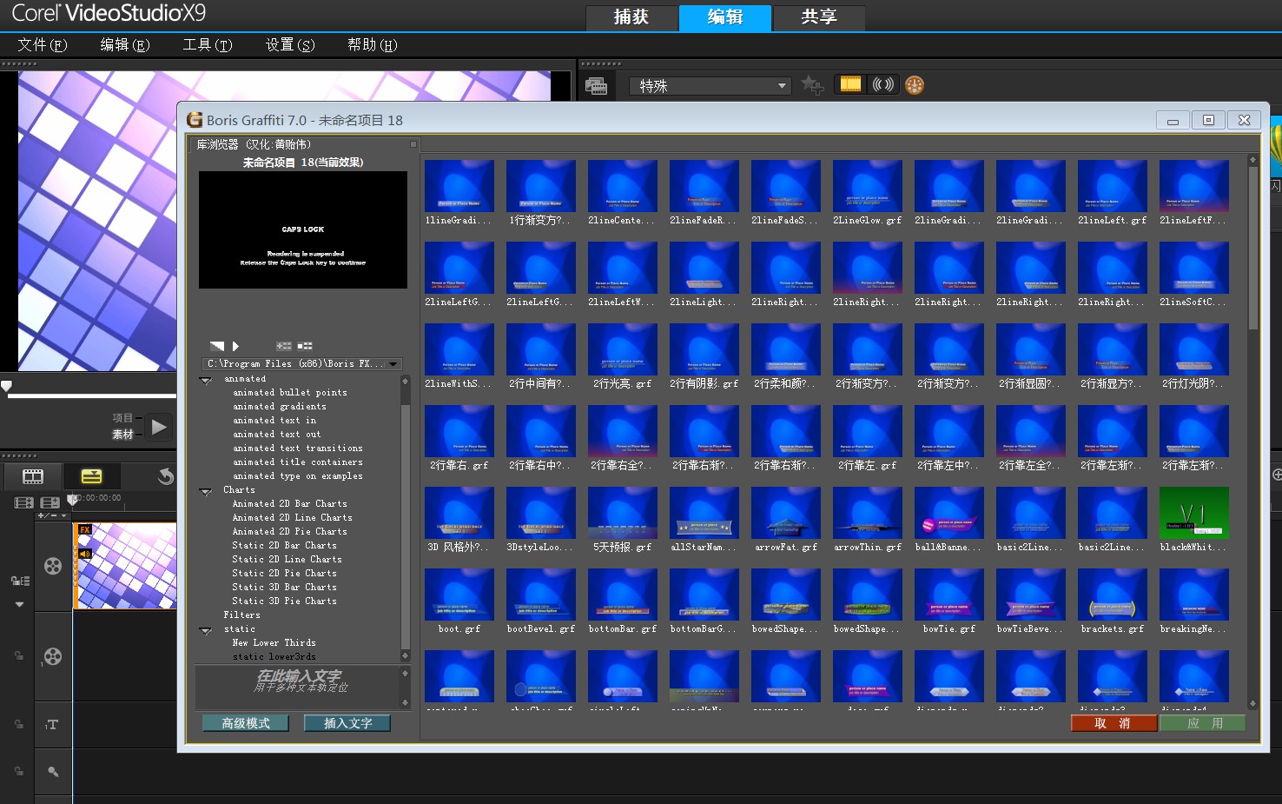This screenshot has width=1282, height=804.
Task: Click the 应用 button
Action: (x=1203, y=723)
